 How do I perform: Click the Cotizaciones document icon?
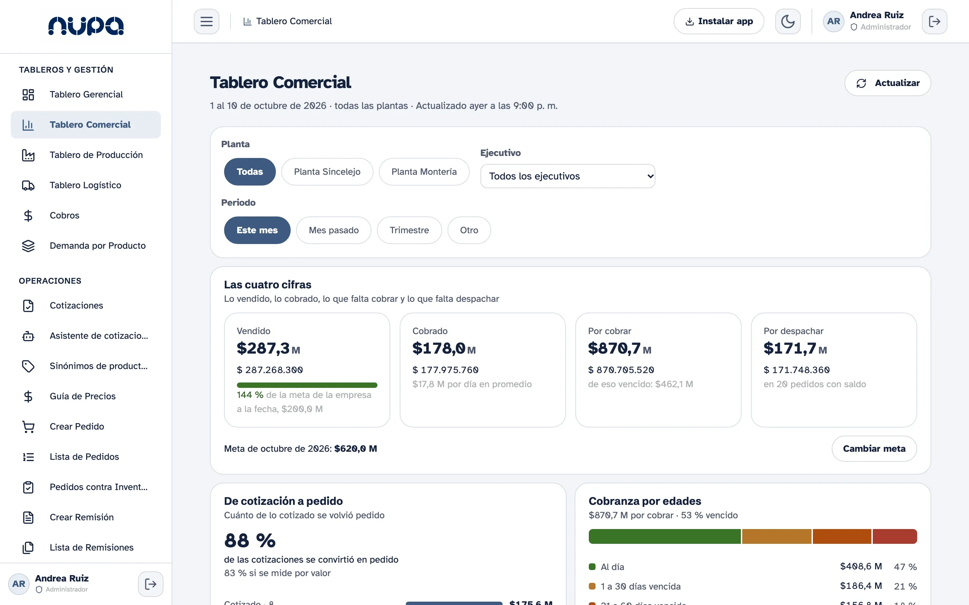28,306
